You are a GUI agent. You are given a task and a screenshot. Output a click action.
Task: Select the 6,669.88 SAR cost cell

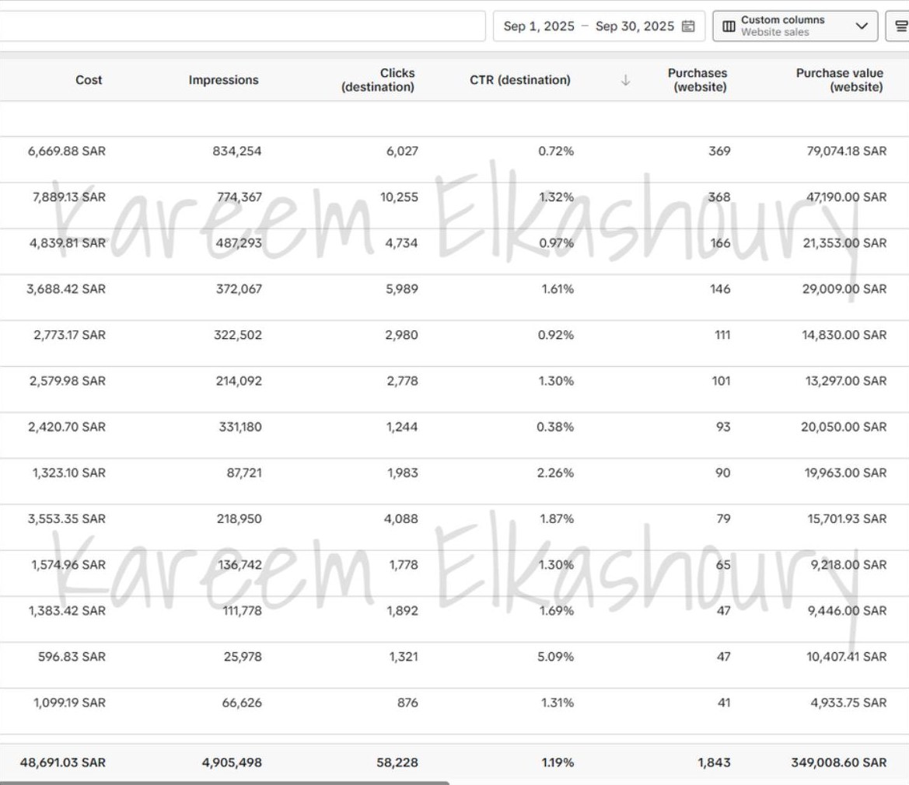(x=67, y=152)
